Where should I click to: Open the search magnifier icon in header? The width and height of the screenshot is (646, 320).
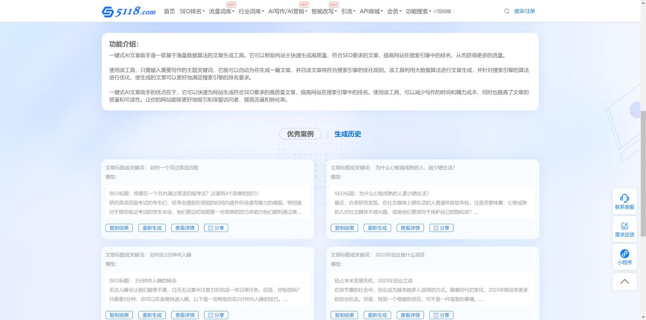point(507,11)
